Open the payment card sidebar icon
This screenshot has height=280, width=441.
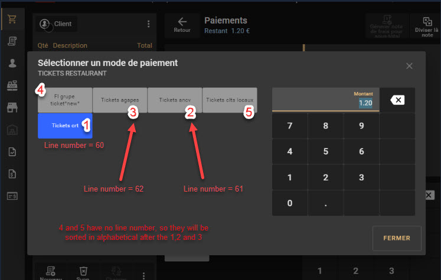tap(12, 196)
